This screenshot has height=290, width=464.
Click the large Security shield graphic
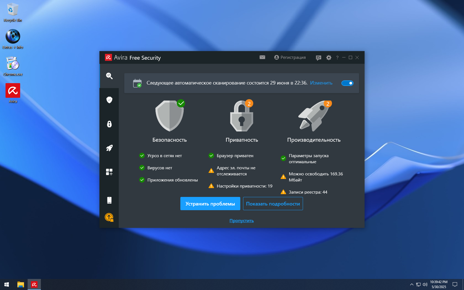click(170, 115)
